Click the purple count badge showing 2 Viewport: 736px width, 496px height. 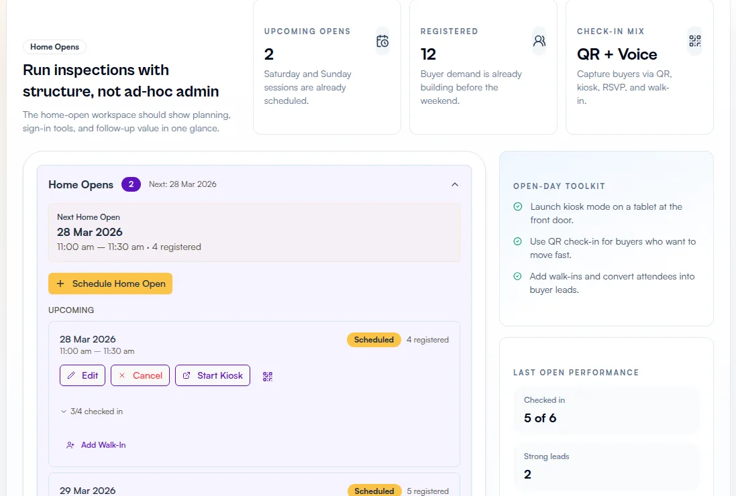point(131,184)
